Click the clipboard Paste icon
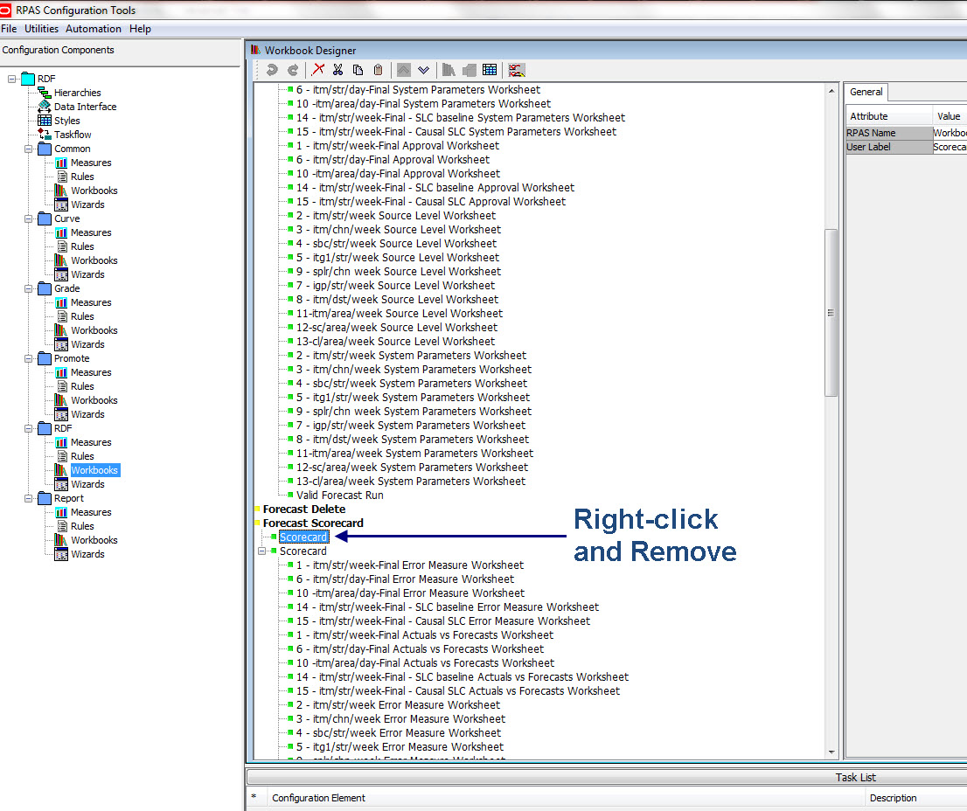This screenshot has height=811, width=967. tap(379, 70)
